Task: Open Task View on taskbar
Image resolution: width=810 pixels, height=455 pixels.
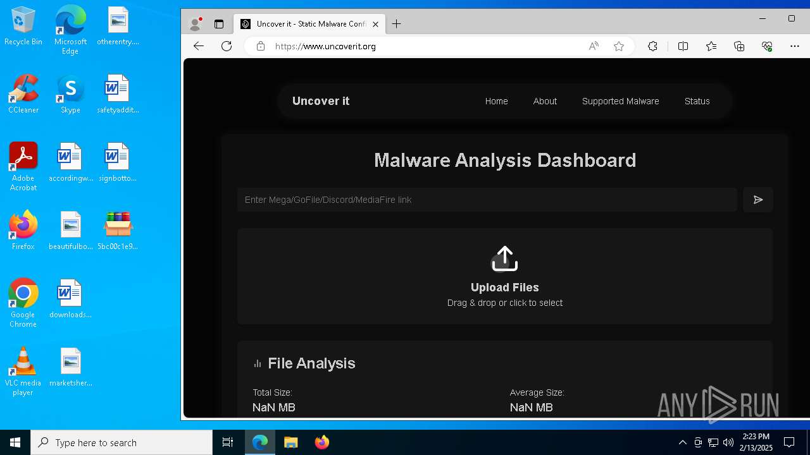Action: click(228, 442)
